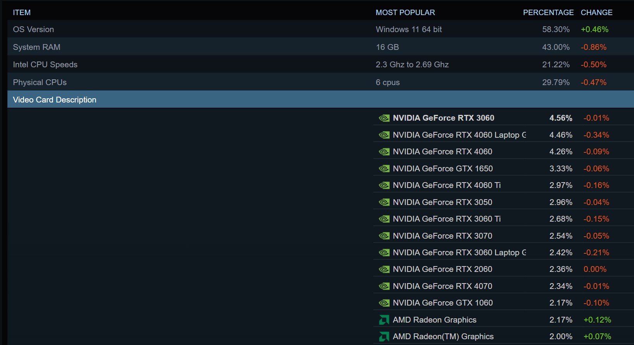
Task: Click 2.3 Ghz to 2.69 Ghz value
Action: click(412, 65)
